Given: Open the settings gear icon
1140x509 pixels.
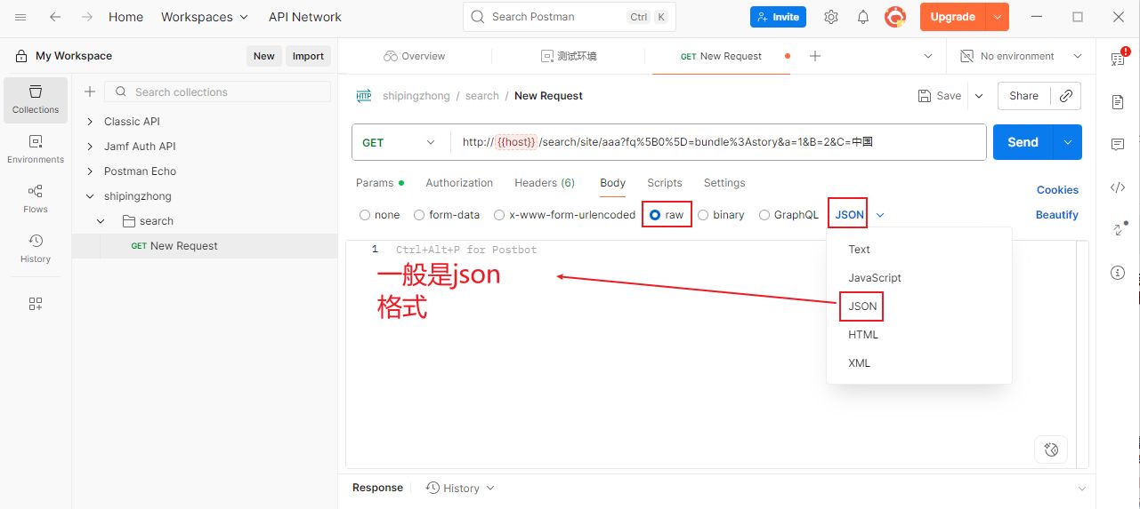Looking at the screenshot, I should click(x=831, y=17).
